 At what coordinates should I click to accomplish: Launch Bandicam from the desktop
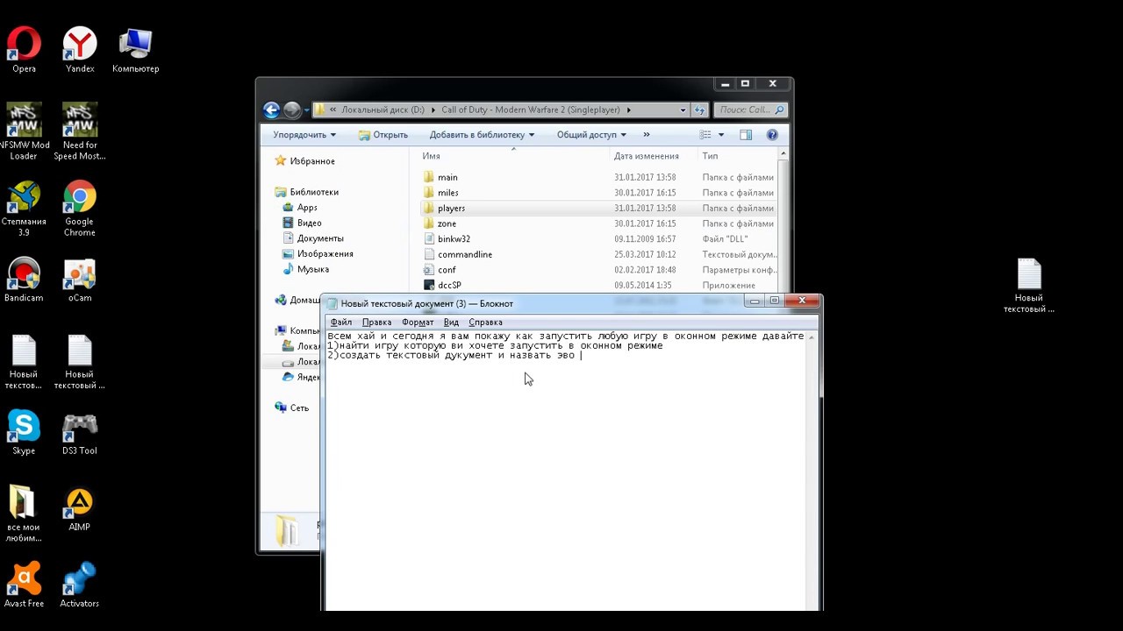pyautogui.click(x=24, y=280)
